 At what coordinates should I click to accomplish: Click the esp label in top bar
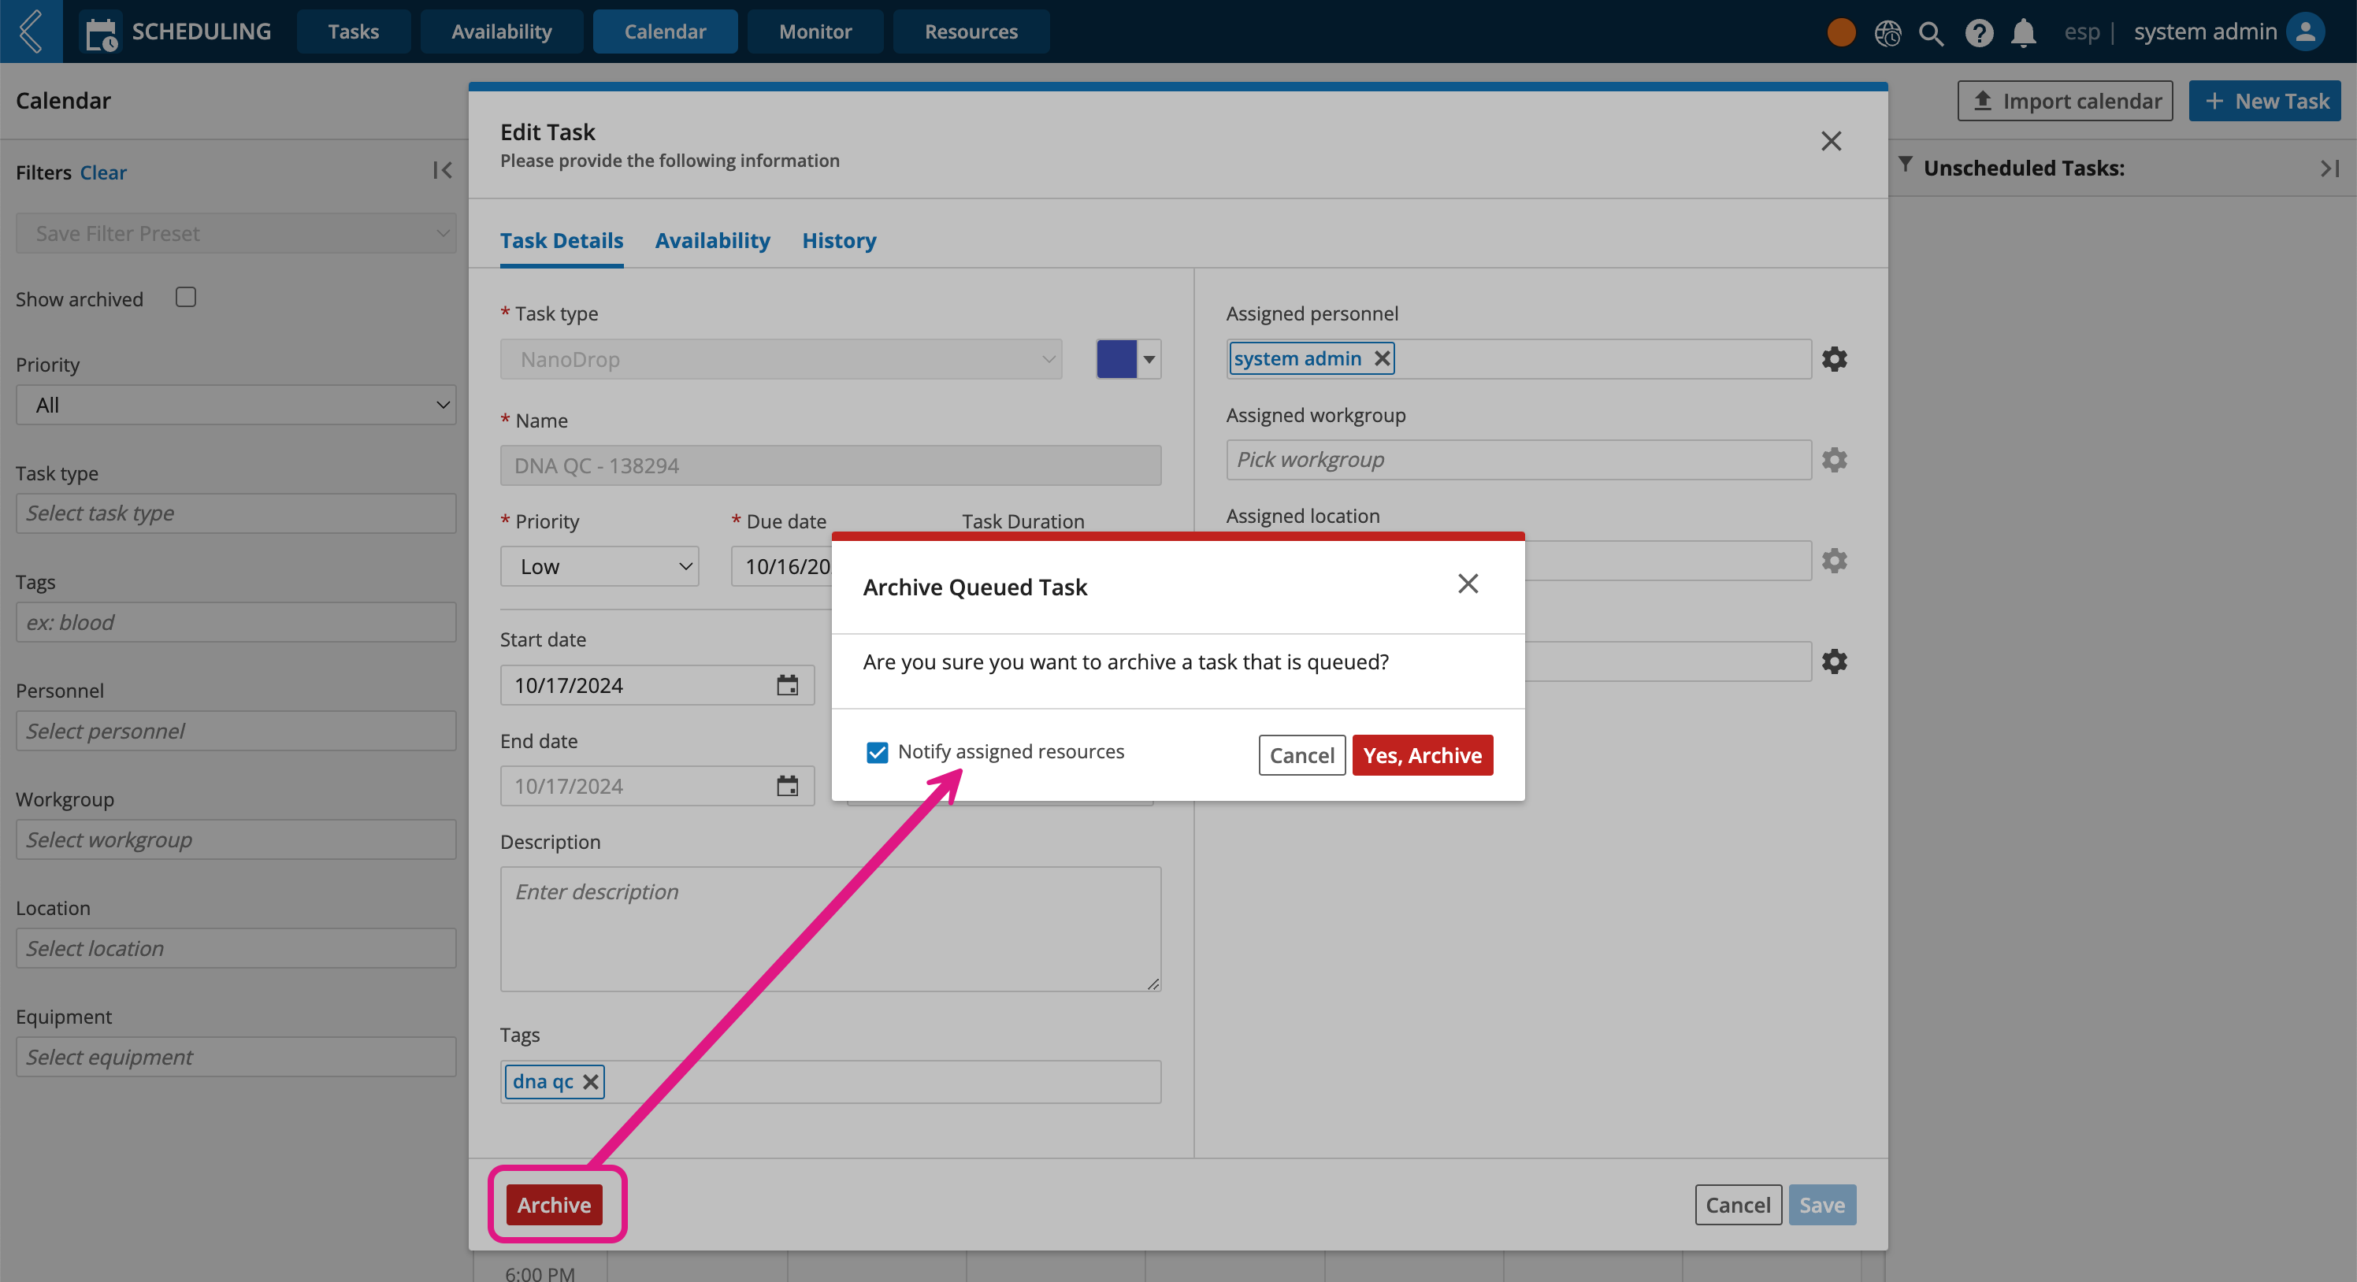pos(2081,32)
